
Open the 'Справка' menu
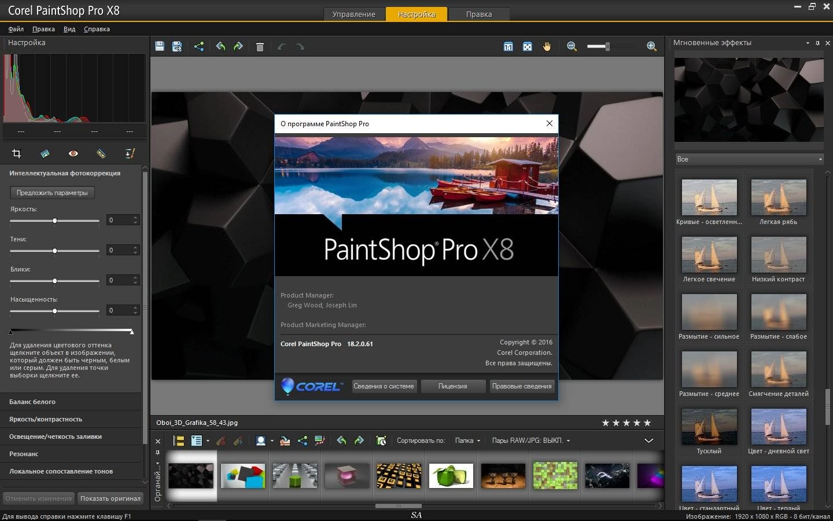[x=97, y=29]
